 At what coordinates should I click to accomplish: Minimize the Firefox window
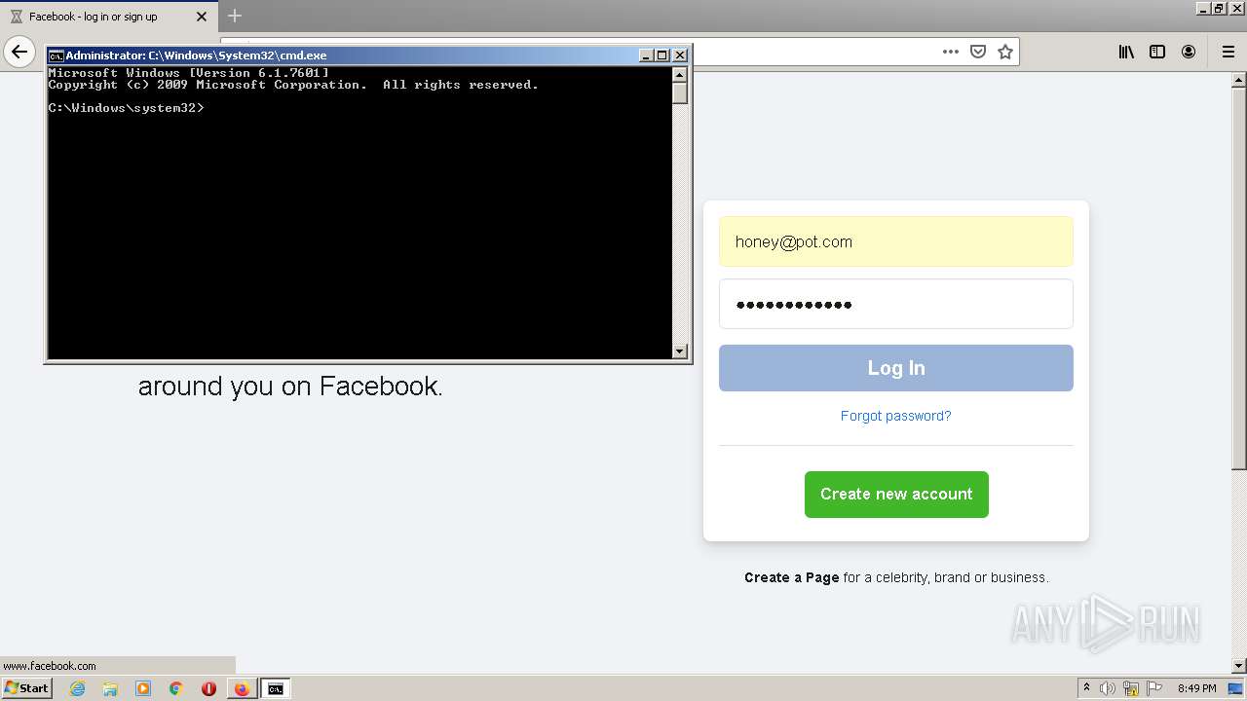1203,9
